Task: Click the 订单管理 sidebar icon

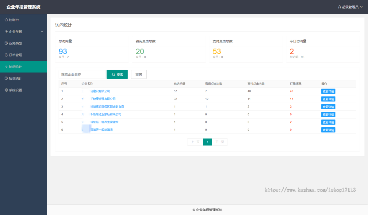Action: tap(6, 55)
